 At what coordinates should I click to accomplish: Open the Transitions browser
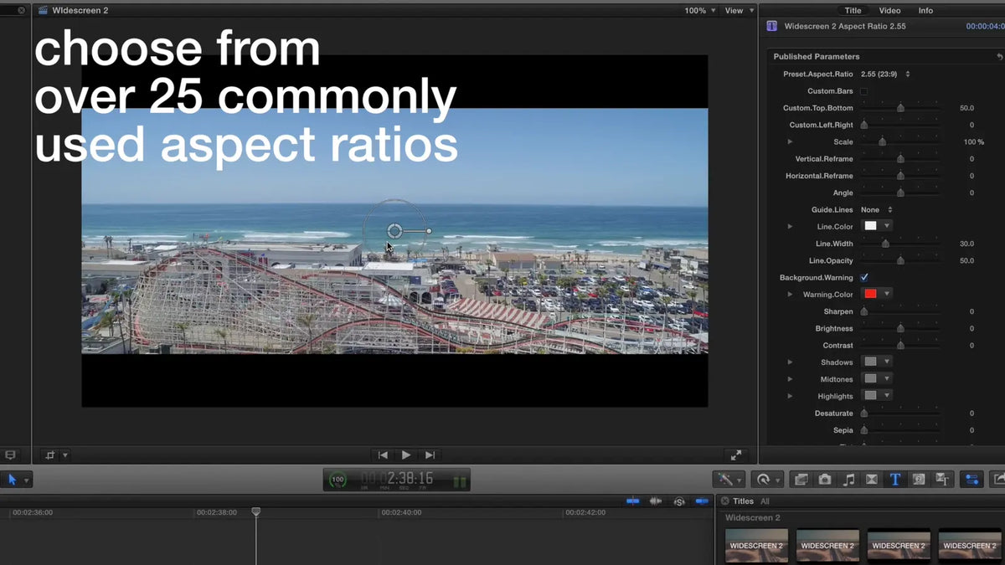[872, 480]
